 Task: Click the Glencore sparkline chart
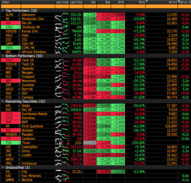(61, 15)
